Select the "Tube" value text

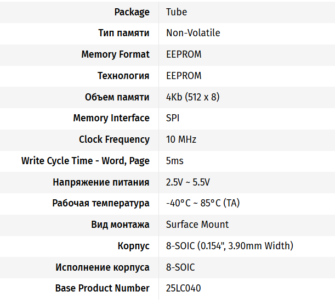pos(177,12)
